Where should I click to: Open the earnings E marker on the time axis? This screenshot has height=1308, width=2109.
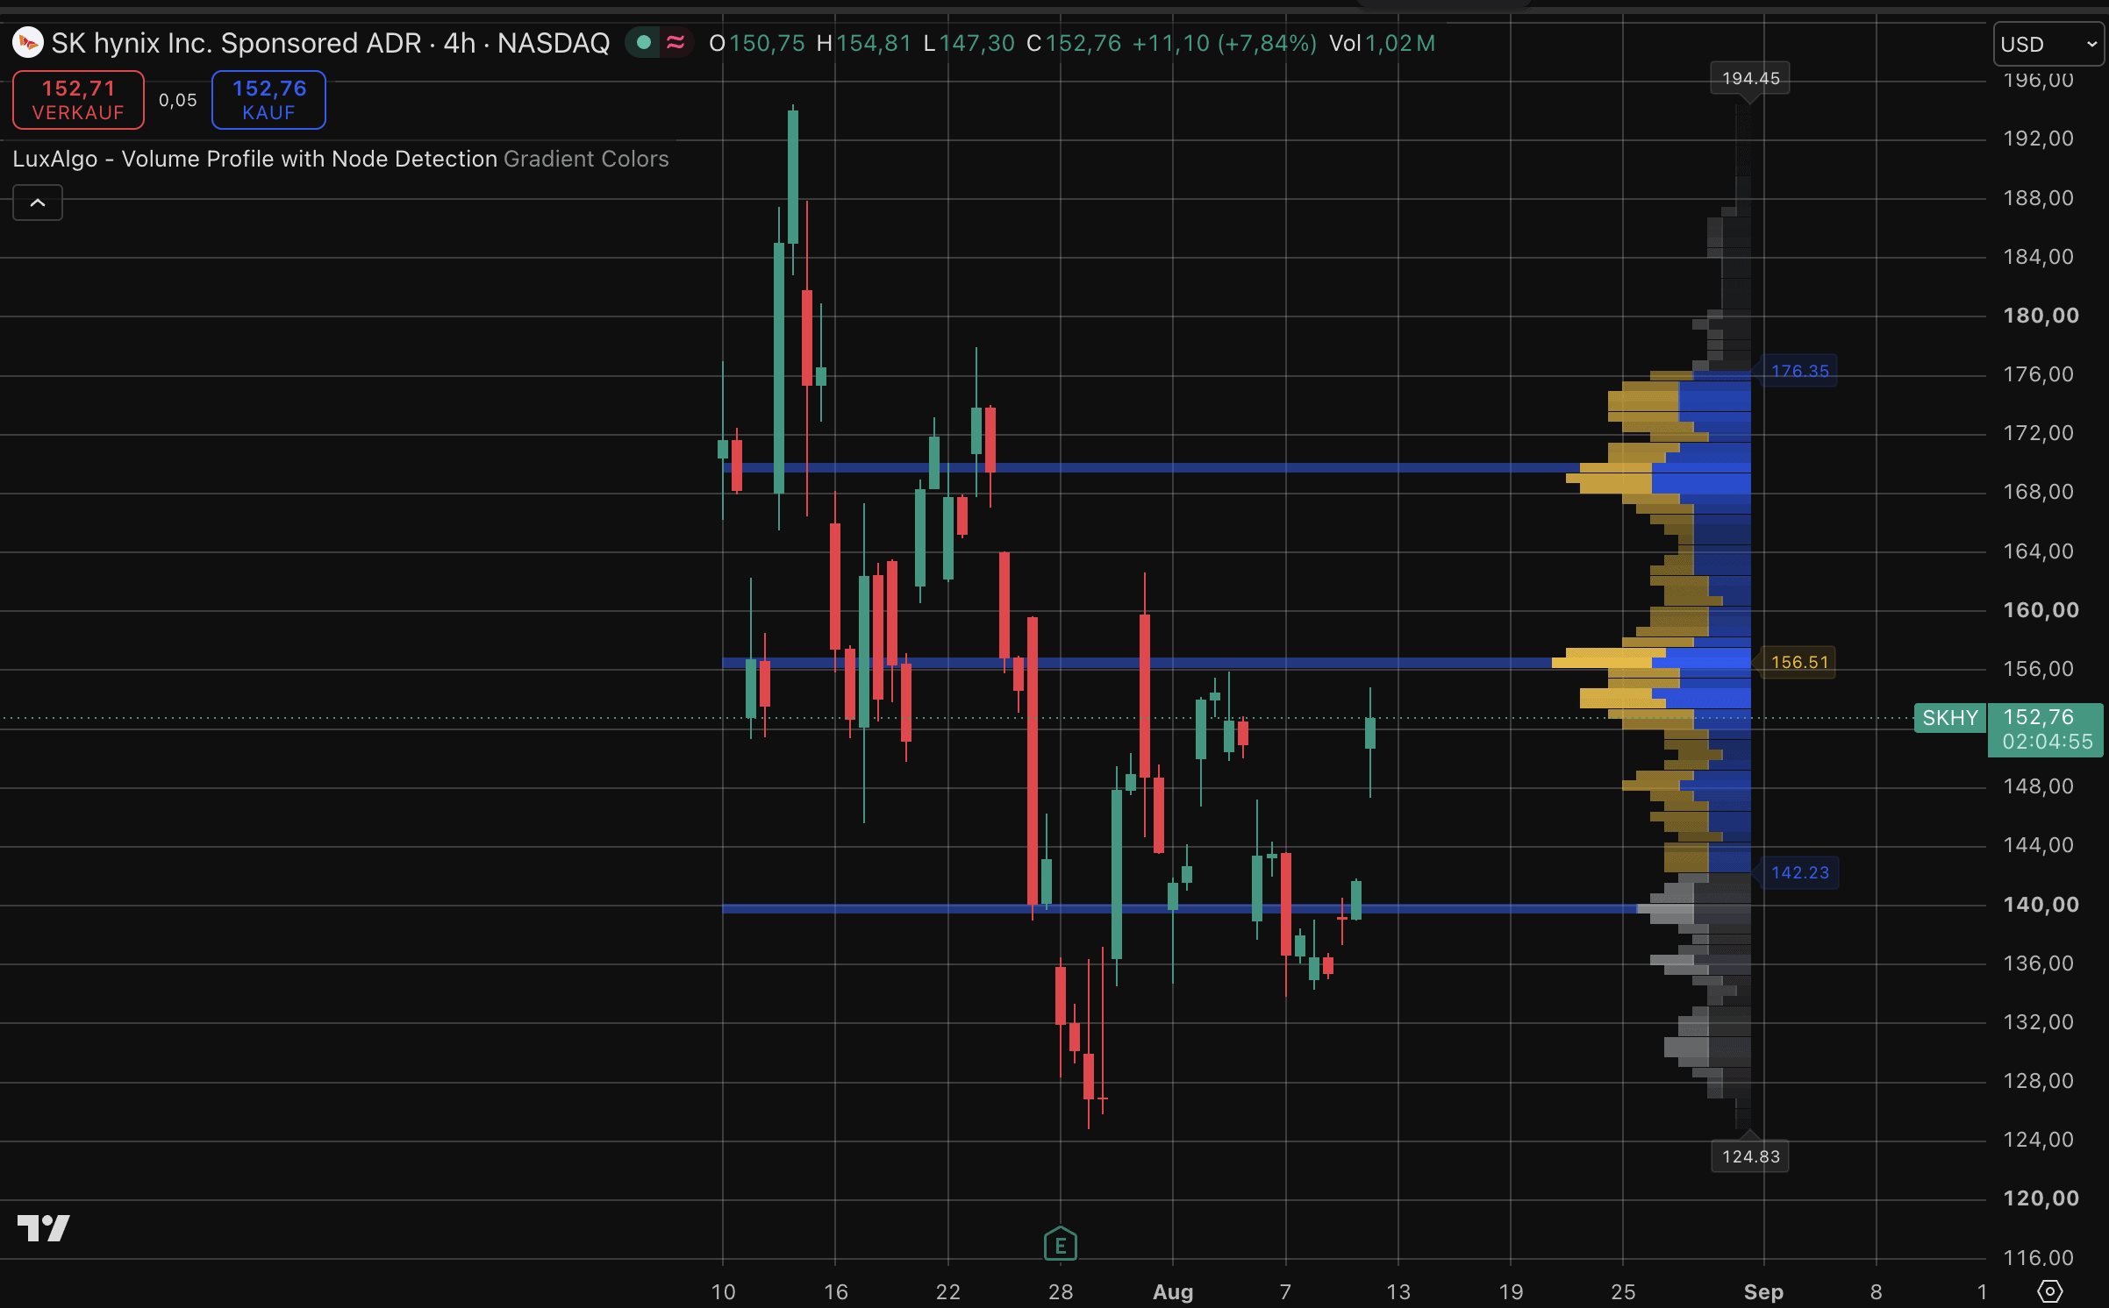tap(1060, 1243)
